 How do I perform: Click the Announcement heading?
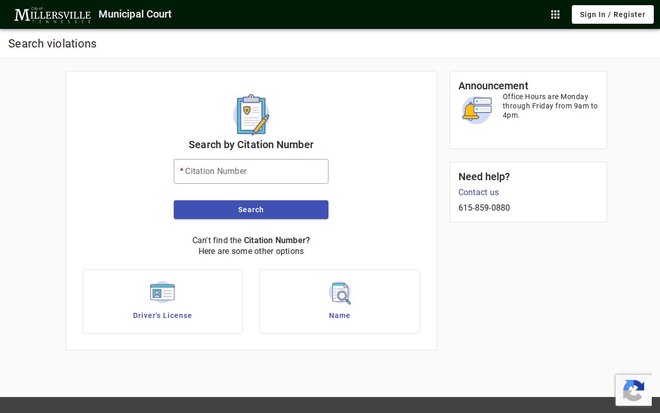point(493,86)
